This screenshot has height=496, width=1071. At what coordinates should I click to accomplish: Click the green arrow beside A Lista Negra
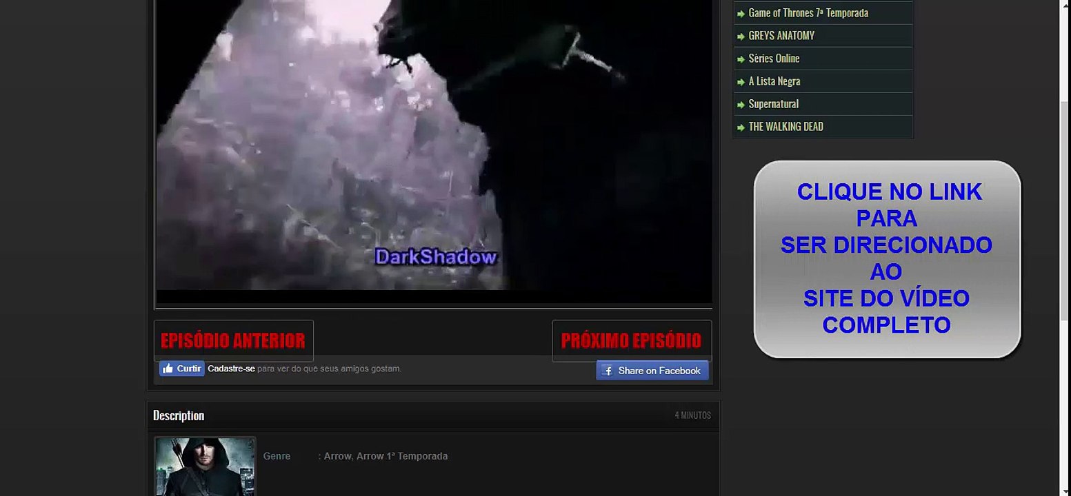(741, 82)
